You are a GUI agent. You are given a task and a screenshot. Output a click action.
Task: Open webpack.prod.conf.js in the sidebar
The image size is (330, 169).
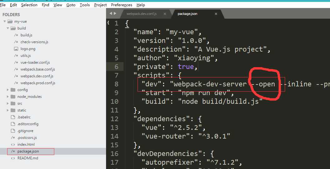38,83
